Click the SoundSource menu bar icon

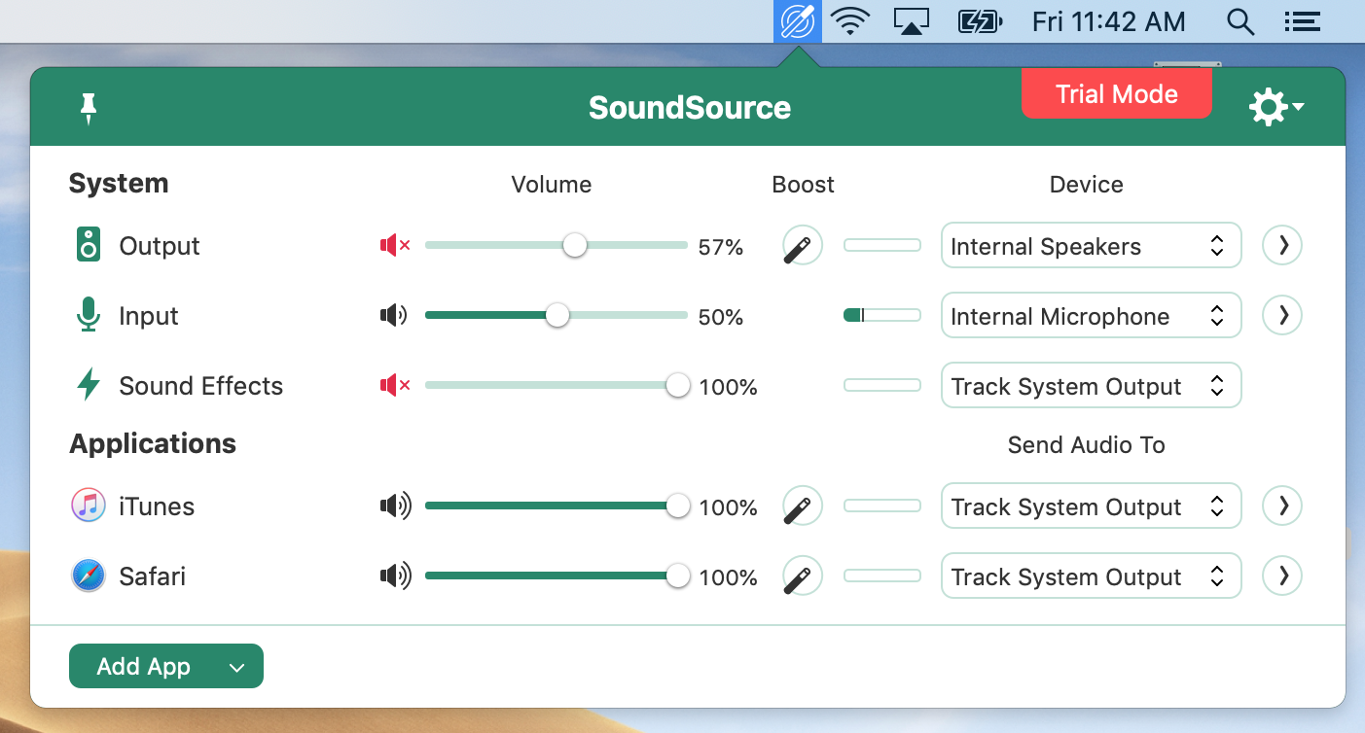798,21
